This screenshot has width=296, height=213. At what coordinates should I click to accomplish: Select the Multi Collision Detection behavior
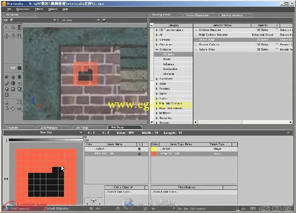[243, 35]
